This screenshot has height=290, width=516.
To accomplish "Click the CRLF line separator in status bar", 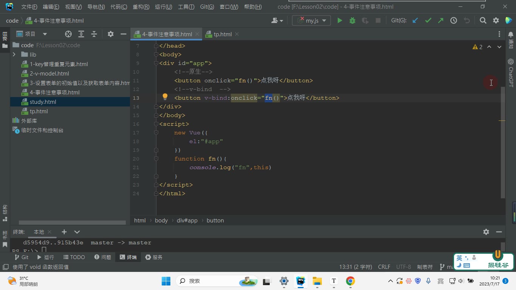I will 384,267.
